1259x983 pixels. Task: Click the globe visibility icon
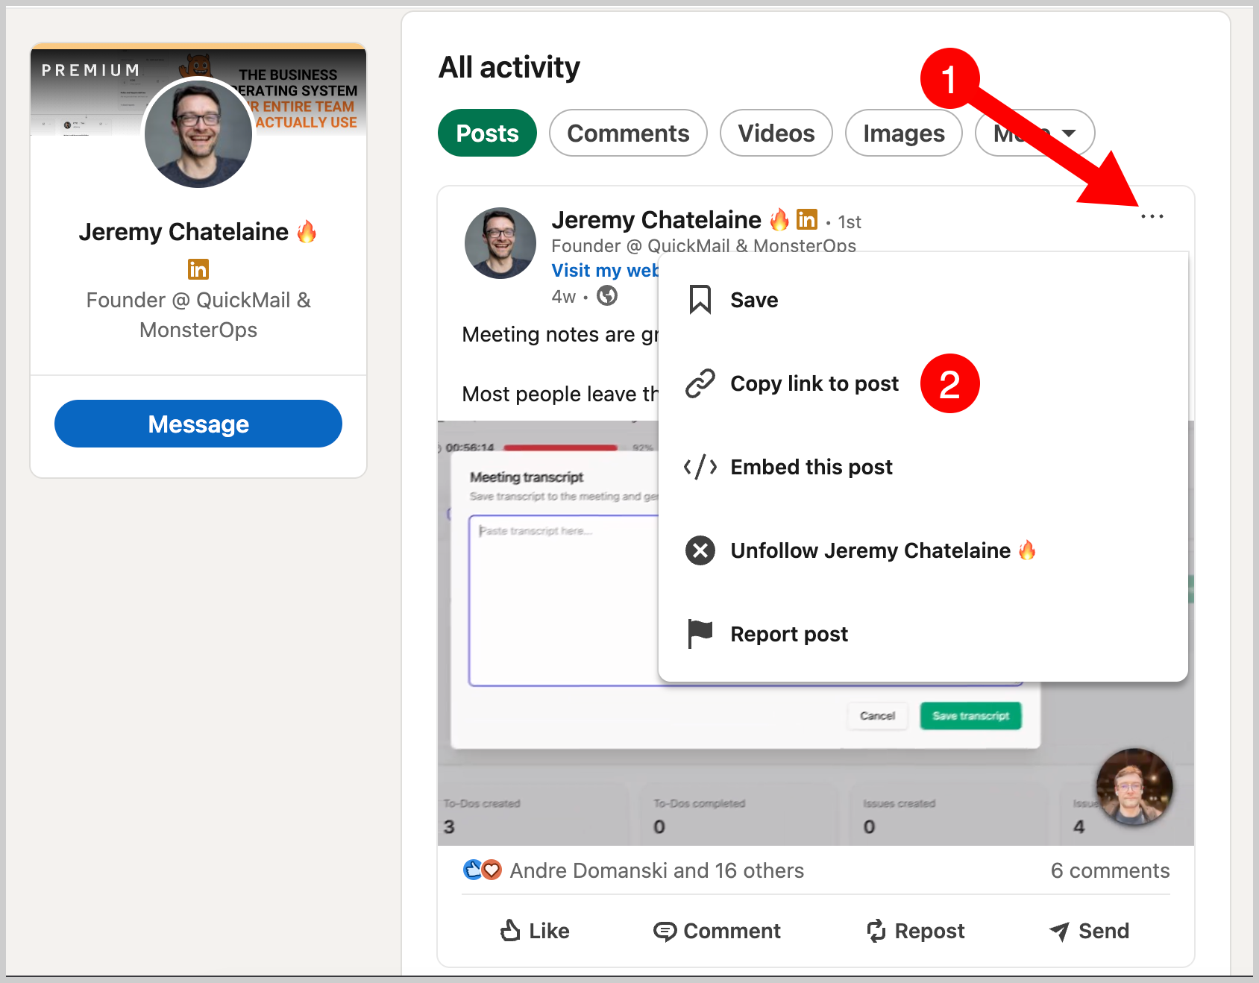607,296
